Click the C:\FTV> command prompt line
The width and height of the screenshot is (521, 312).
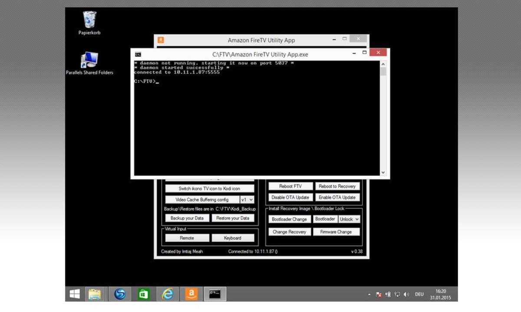[146, 81]
